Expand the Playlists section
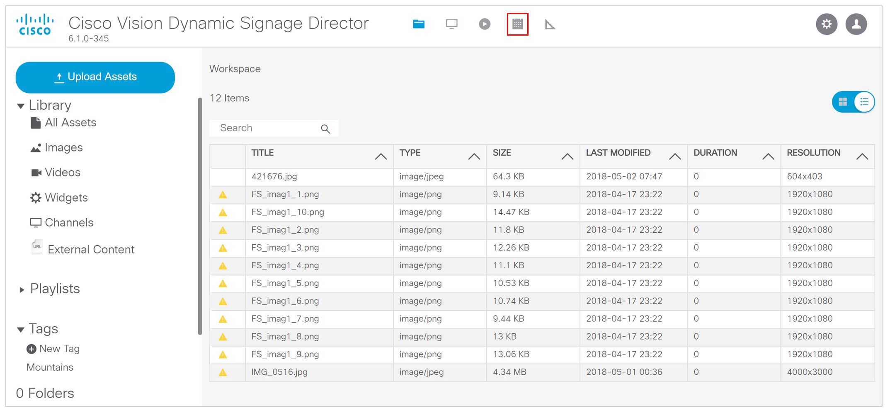890x412 pixels. 22,289
